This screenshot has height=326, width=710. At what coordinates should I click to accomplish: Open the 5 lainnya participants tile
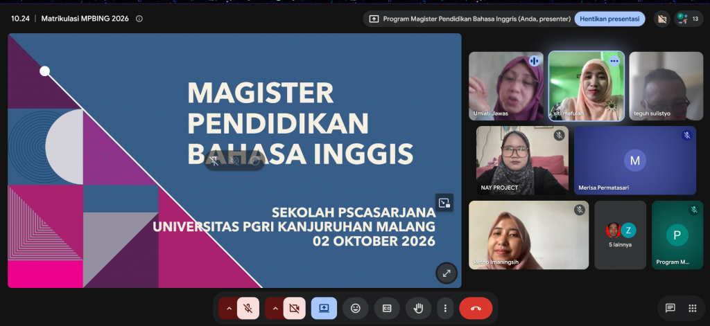click(620, 235)
